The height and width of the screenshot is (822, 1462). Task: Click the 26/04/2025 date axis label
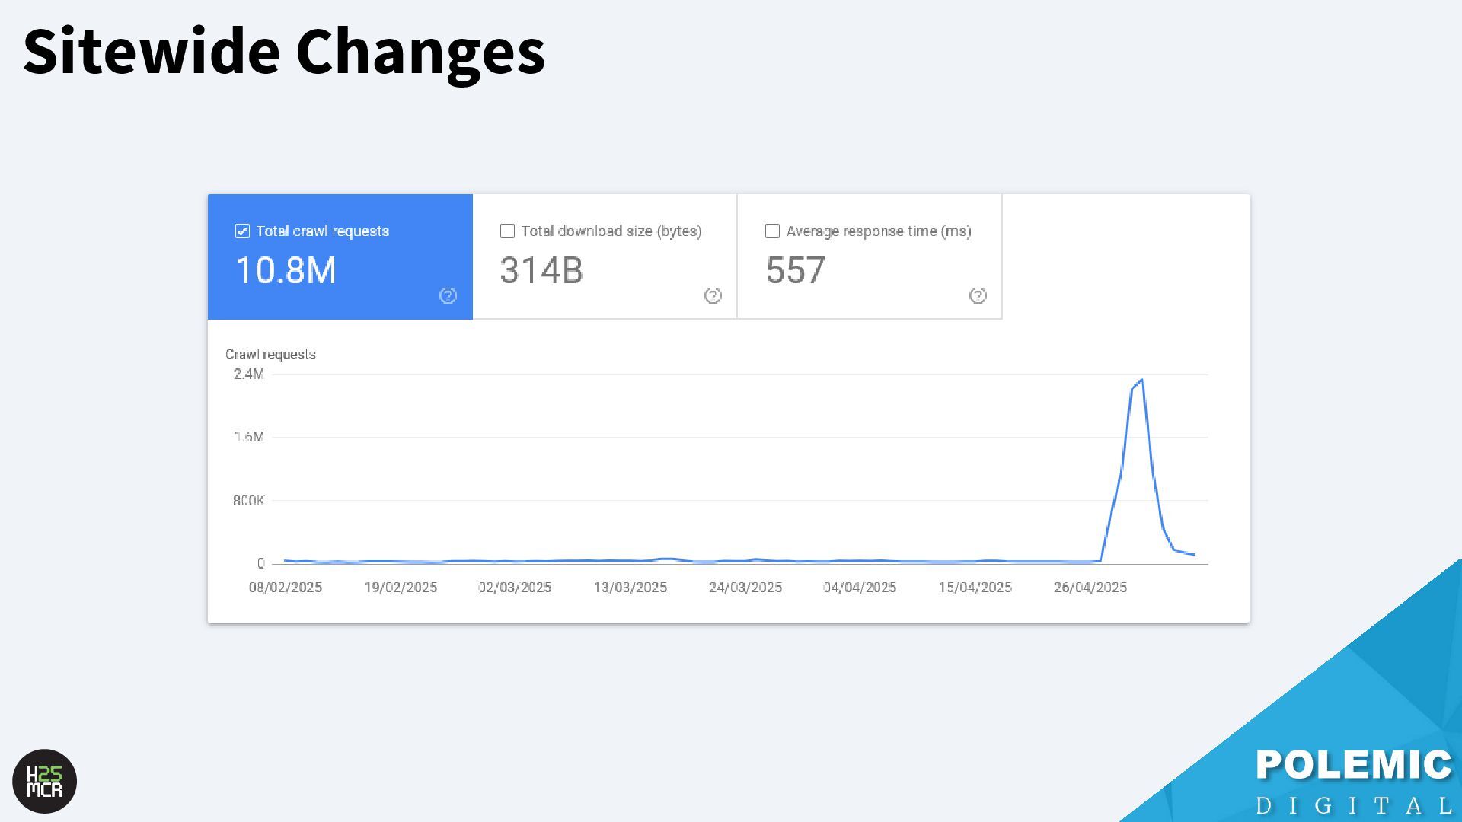(1090, 588)
